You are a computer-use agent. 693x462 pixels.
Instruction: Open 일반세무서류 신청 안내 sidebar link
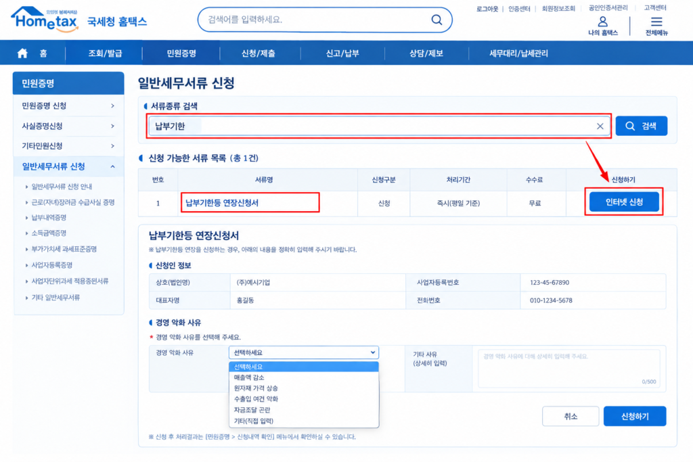pos(62,187)
